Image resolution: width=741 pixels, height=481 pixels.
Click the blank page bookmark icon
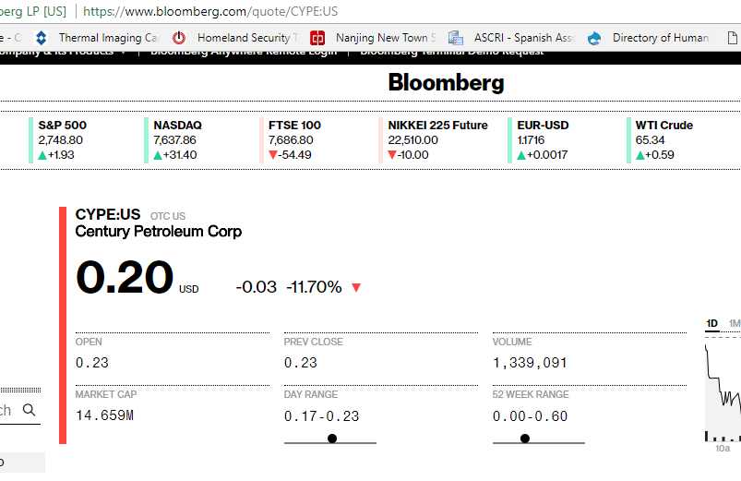click(733, 38)
